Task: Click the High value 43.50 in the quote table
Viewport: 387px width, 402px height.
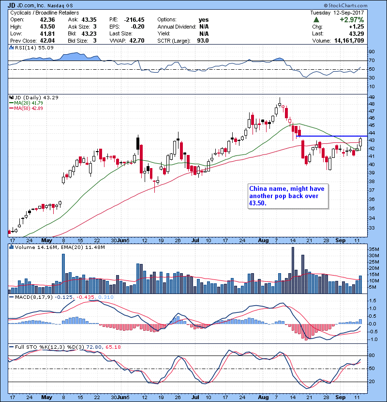Action: pyautogui.click(x=47, y=27)
